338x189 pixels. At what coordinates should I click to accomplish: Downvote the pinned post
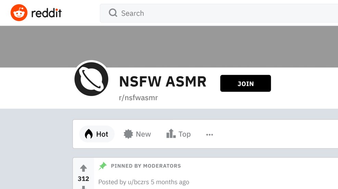[84, 188]
